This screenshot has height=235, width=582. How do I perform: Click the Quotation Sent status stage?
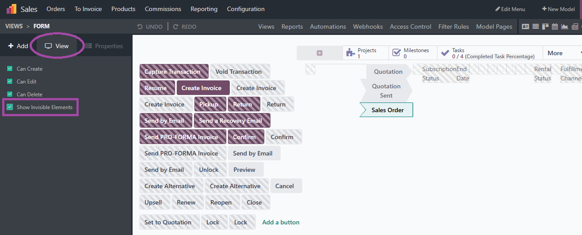click(386, 91)
